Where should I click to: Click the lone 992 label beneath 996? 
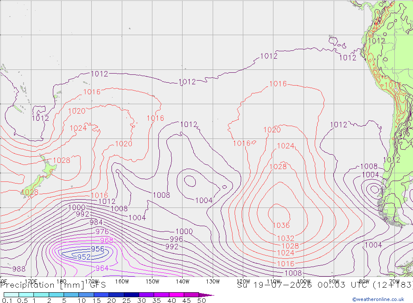pyautogui.click(x=172, y=246)
